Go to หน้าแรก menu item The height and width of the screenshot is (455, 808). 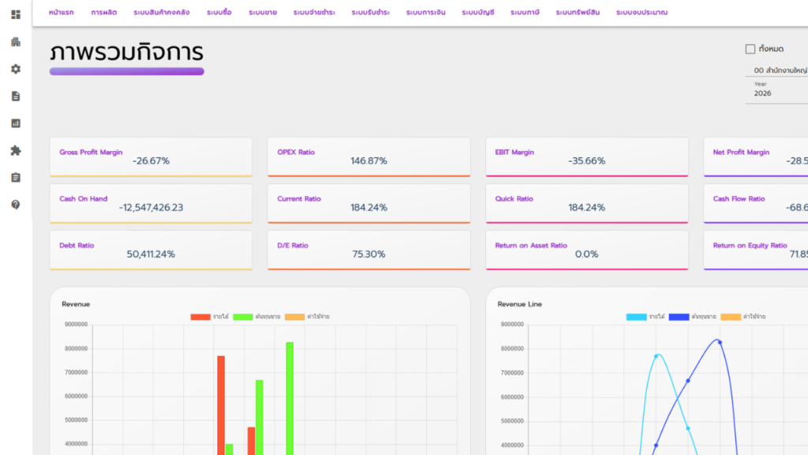[x=62, y=13]
